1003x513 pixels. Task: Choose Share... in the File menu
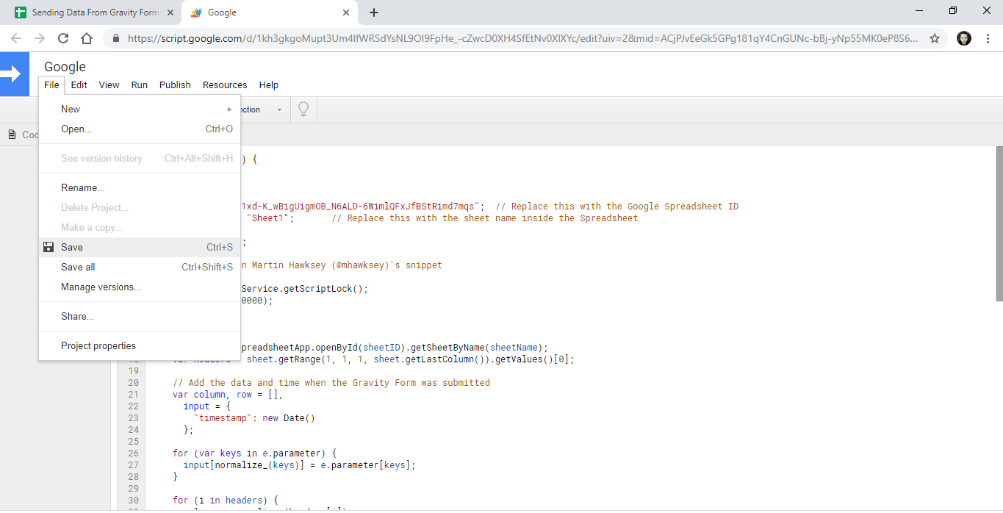pyautogui.click(x=140, y=316)
